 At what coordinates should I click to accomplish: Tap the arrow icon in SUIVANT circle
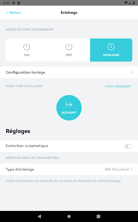pos(69,104)
